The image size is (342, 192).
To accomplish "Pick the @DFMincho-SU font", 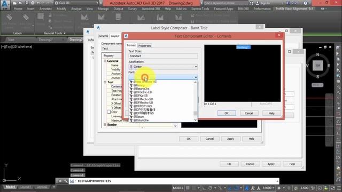I will pyautogui.click(x=143, y=99).
